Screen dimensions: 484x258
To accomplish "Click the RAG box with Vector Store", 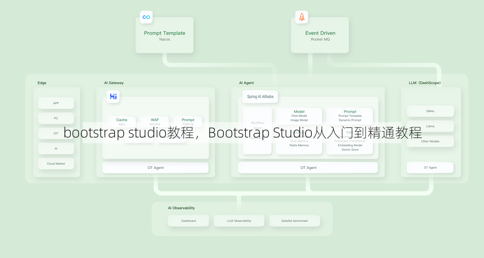I will pyautogui.click(x=350, y=141).
